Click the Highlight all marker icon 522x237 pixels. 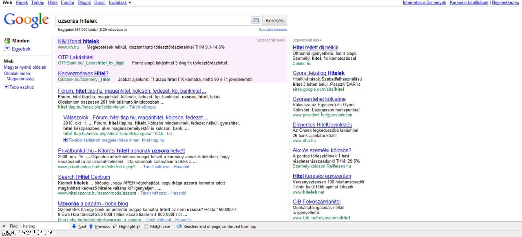point(115,226)
